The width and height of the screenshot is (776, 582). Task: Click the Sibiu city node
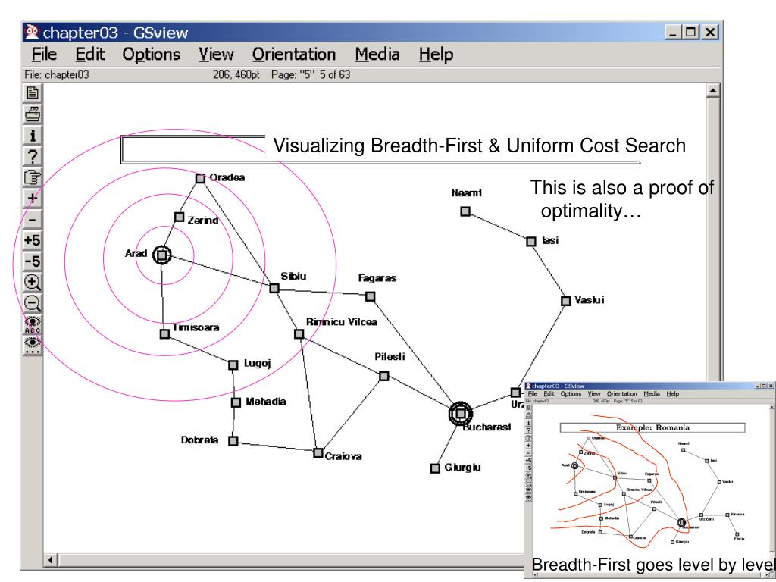pos(274,288)
